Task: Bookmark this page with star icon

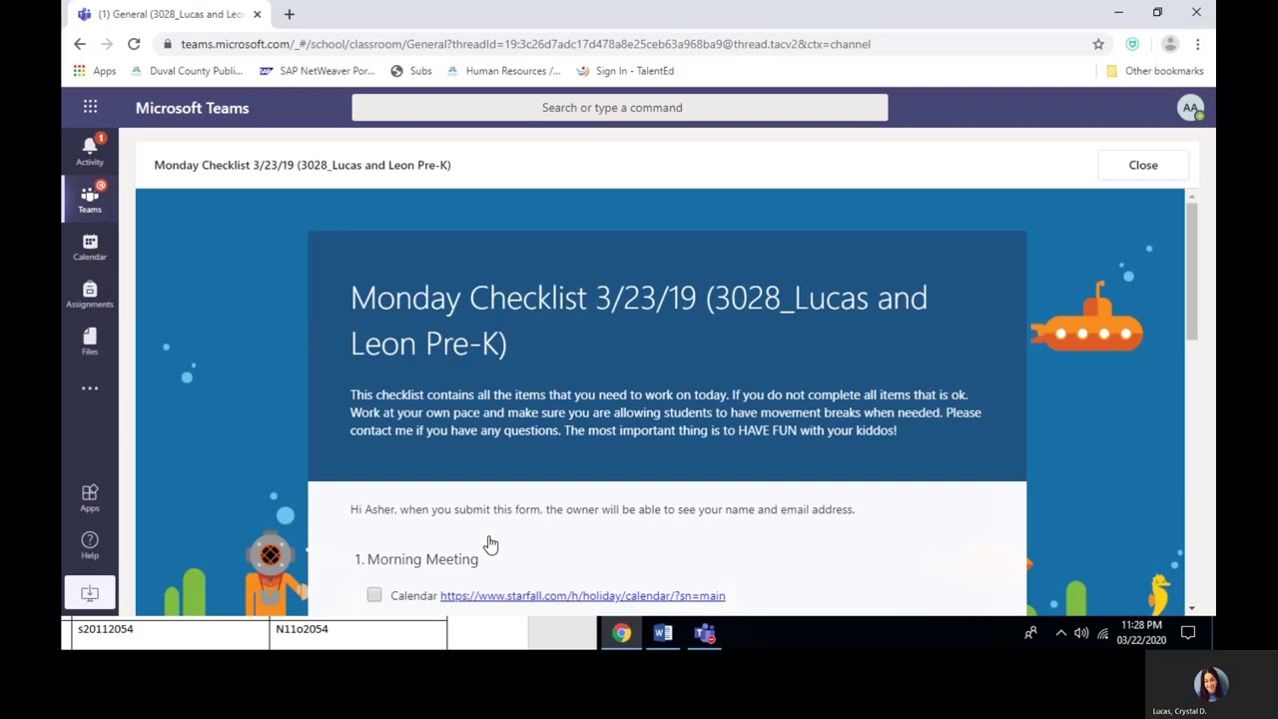Action: 1098,44
